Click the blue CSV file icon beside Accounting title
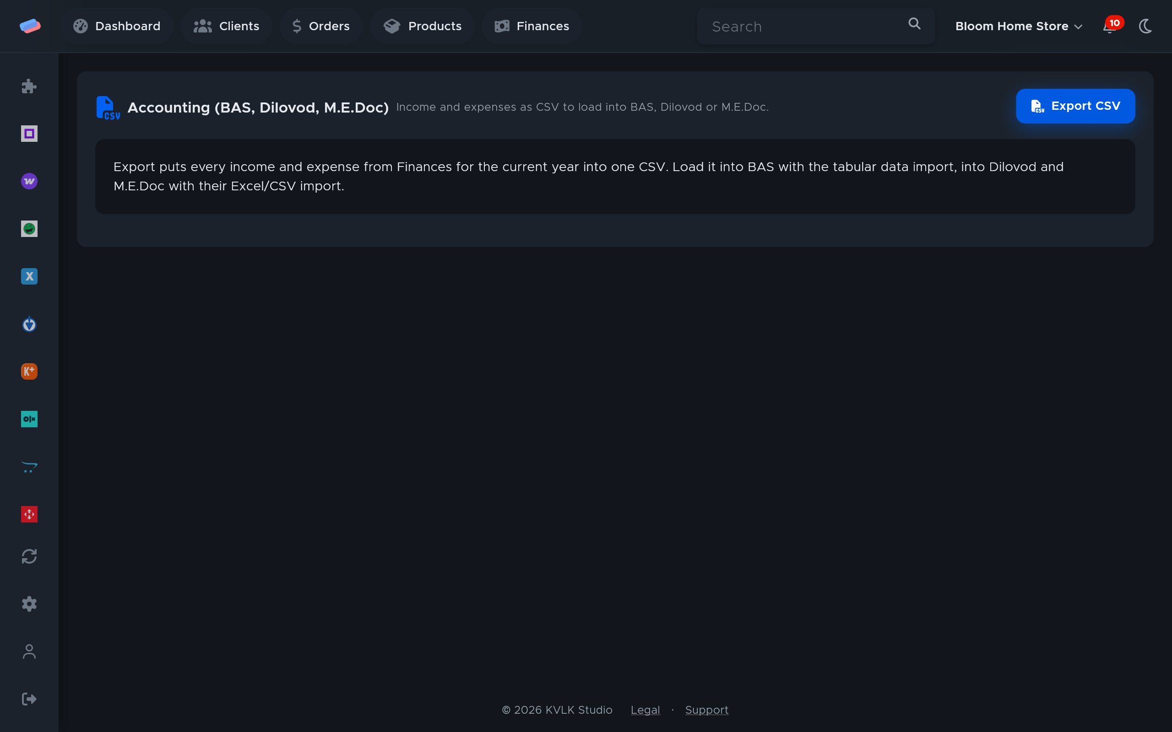 point(108,108)
